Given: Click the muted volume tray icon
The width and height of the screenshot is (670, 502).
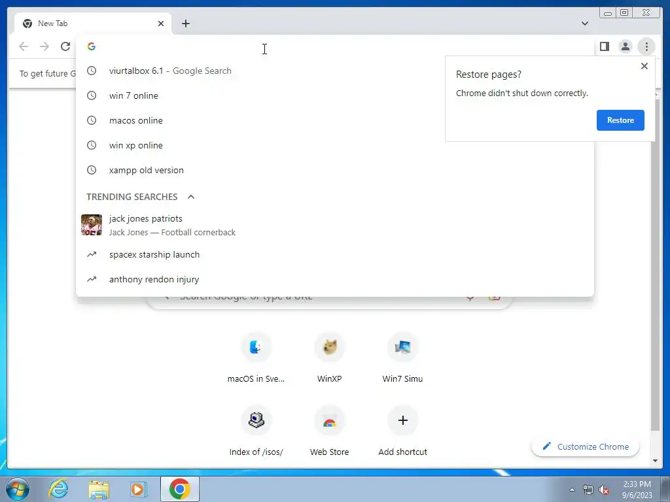Looking at the screenshot, I should point(604,490).
